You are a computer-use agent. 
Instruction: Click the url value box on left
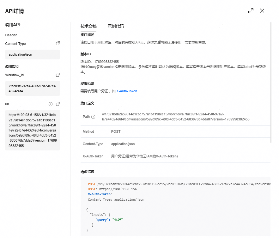[33, 130]
